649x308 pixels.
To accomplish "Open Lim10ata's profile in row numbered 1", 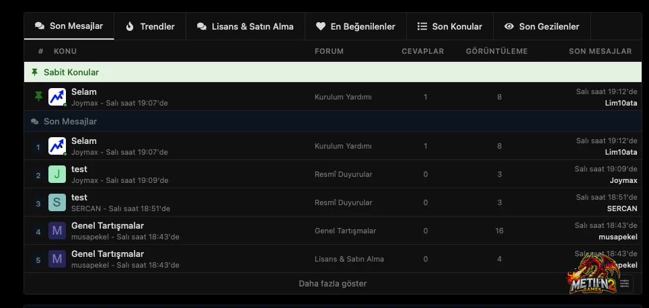I will [621, 152].
